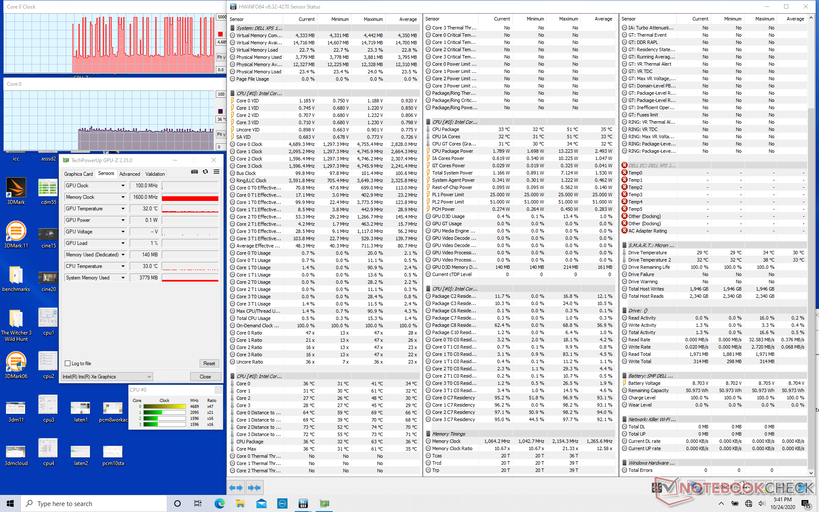Open Intel Iris Xe Graphics device selector
The image size is (819, 512).
tap(107, 377)
